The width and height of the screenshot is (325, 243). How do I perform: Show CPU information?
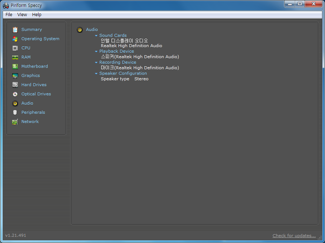pos(26,48)
